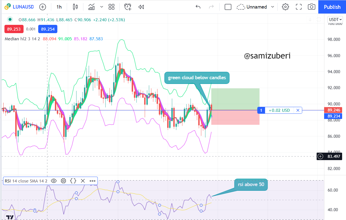The height and width of the screenshot is (220, 346).
Task: Open the indicator templates grid
Action: point(112,7)
